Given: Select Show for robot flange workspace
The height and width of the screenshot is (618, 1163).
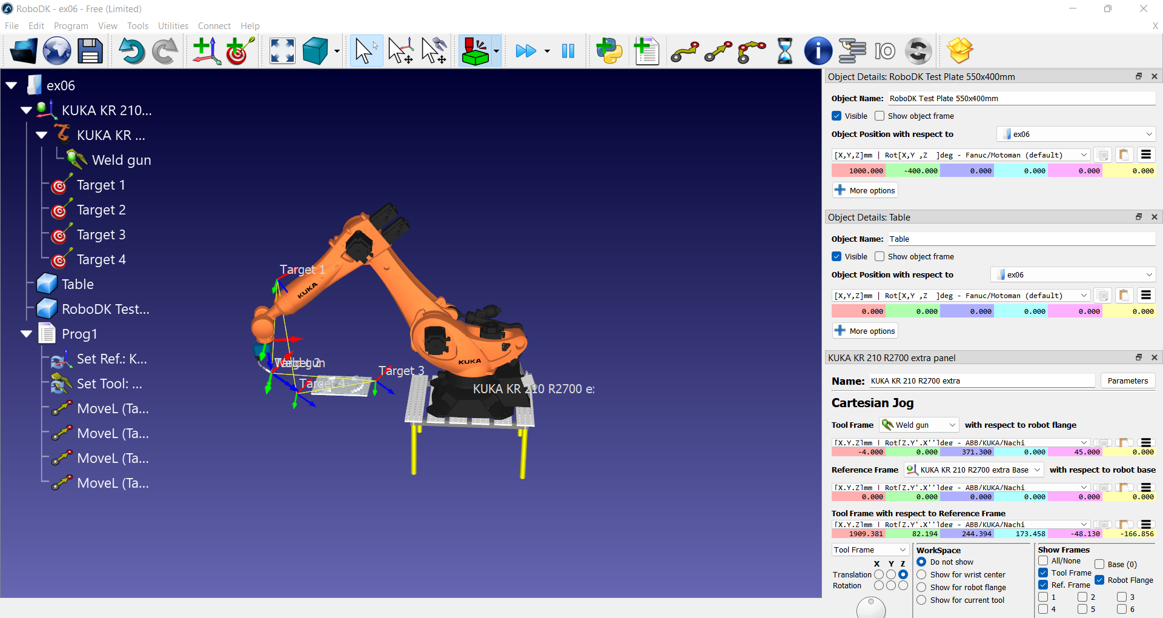Looking at the screenshot, I should click(921, 587).
